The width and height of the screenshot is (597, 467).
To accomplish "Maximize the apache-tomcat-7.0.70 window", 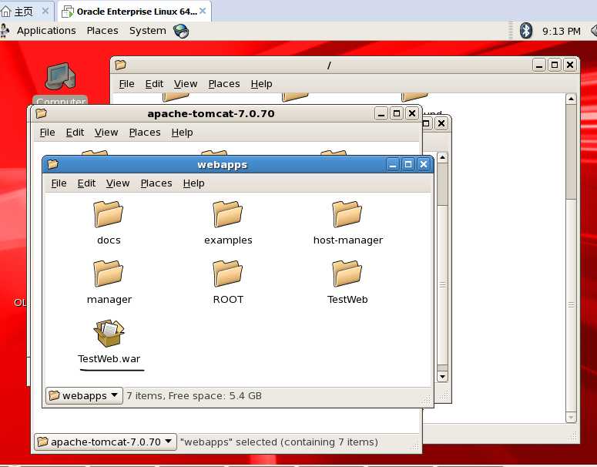I will 397,113.
